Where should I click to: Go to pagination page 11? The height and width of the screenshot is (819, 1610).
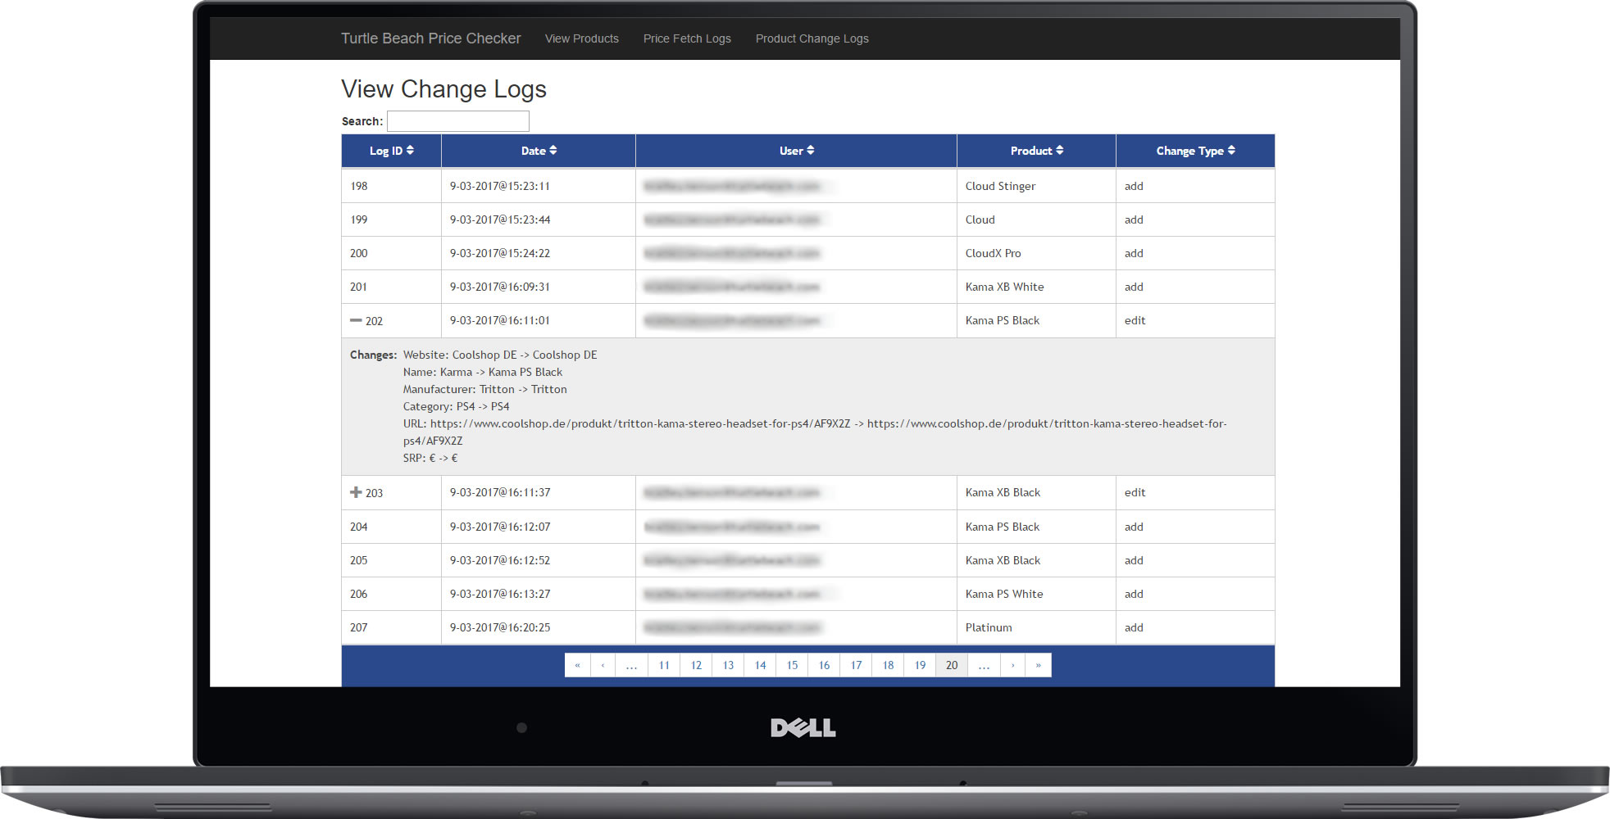(x=664, y=665)
